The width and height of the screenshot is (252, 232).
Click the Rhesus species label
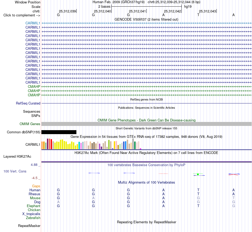(x=34, y=194)
